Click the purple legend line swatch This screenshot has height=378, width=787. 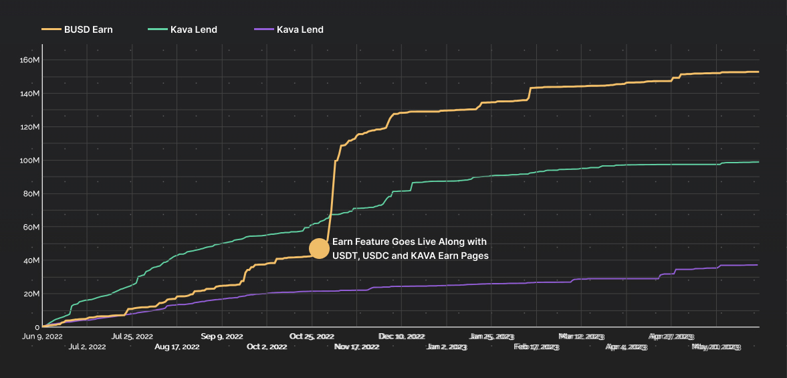tap(263, 29)
